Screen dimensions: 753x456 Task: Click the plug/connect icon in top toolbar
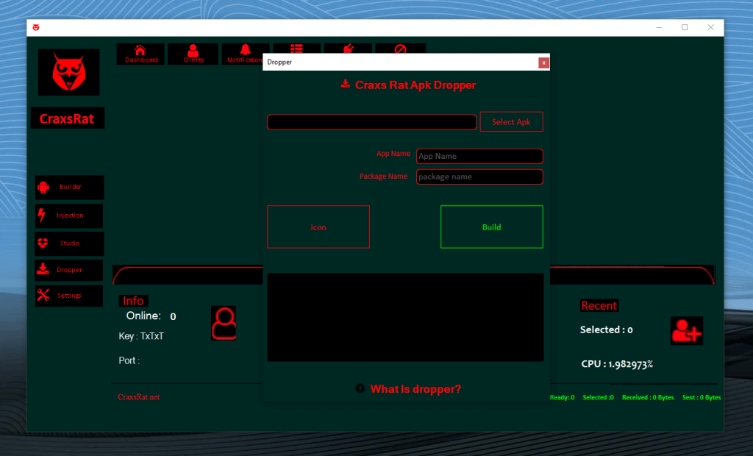point(349,50)
